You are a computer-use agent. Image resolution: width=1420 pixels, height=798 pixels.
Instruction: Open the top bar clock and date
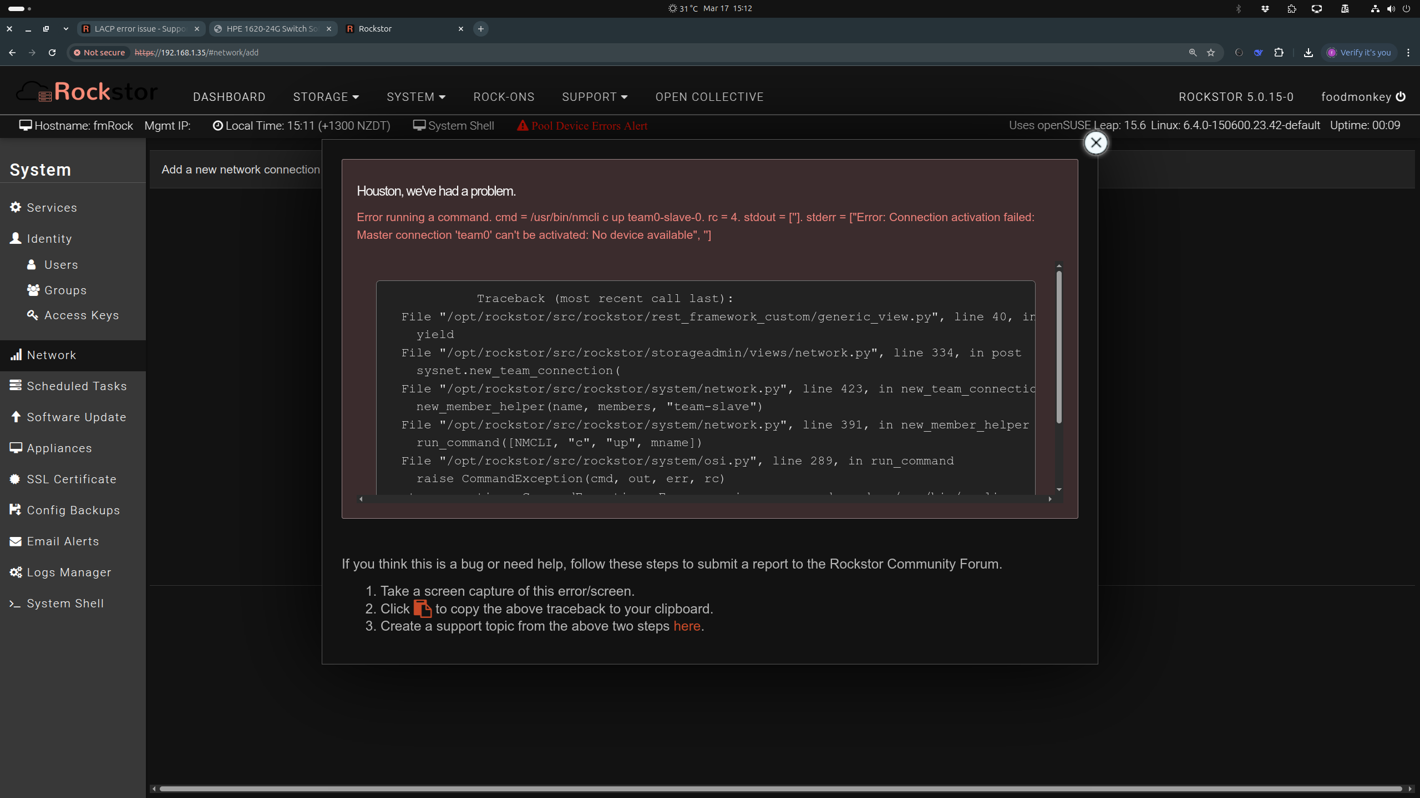(x=727, y=8)
